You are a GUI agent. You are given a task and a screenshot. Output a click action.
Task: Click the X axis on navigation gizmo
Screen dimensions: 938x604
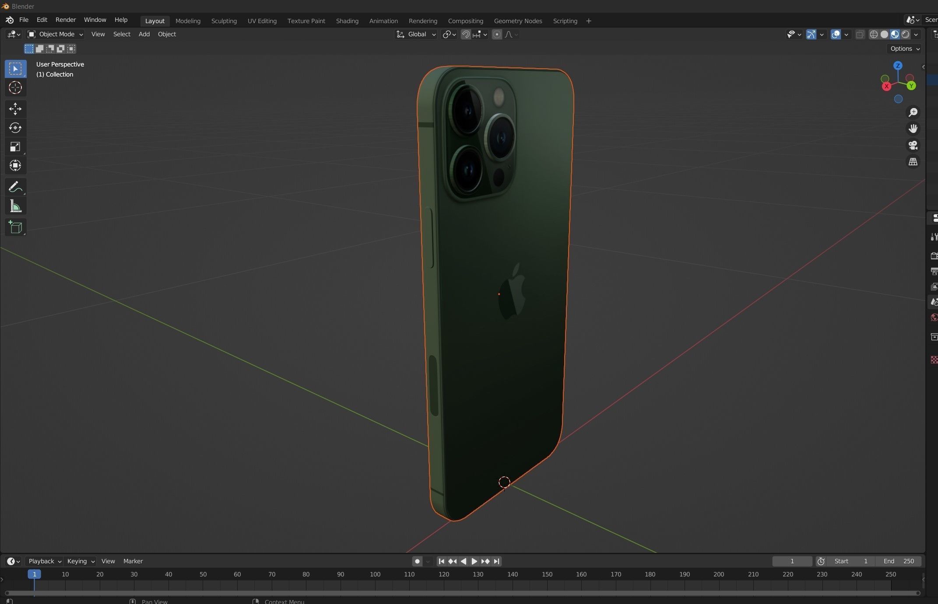886,86
